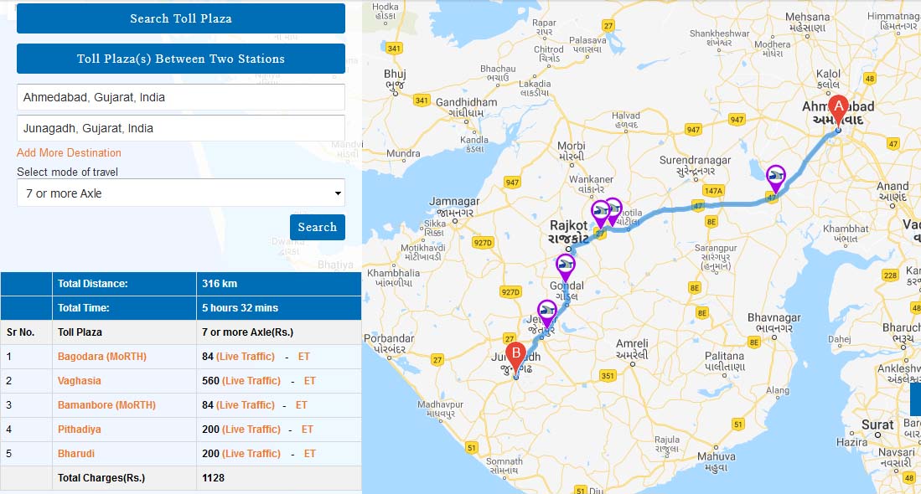This screenshot has width=921, height=494.
Task: Switch to the Search Toll Plaza tab
Action: pyautogui.click(x=181, y=18)
